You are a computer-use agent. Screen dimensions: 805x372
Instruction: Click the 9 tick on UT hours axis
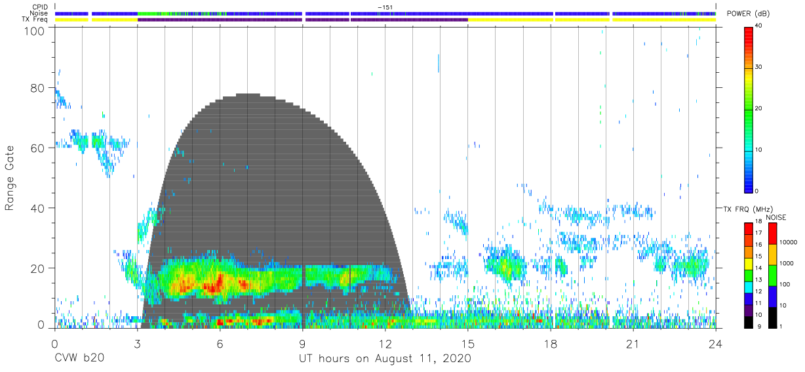click(x=302, y=343)
